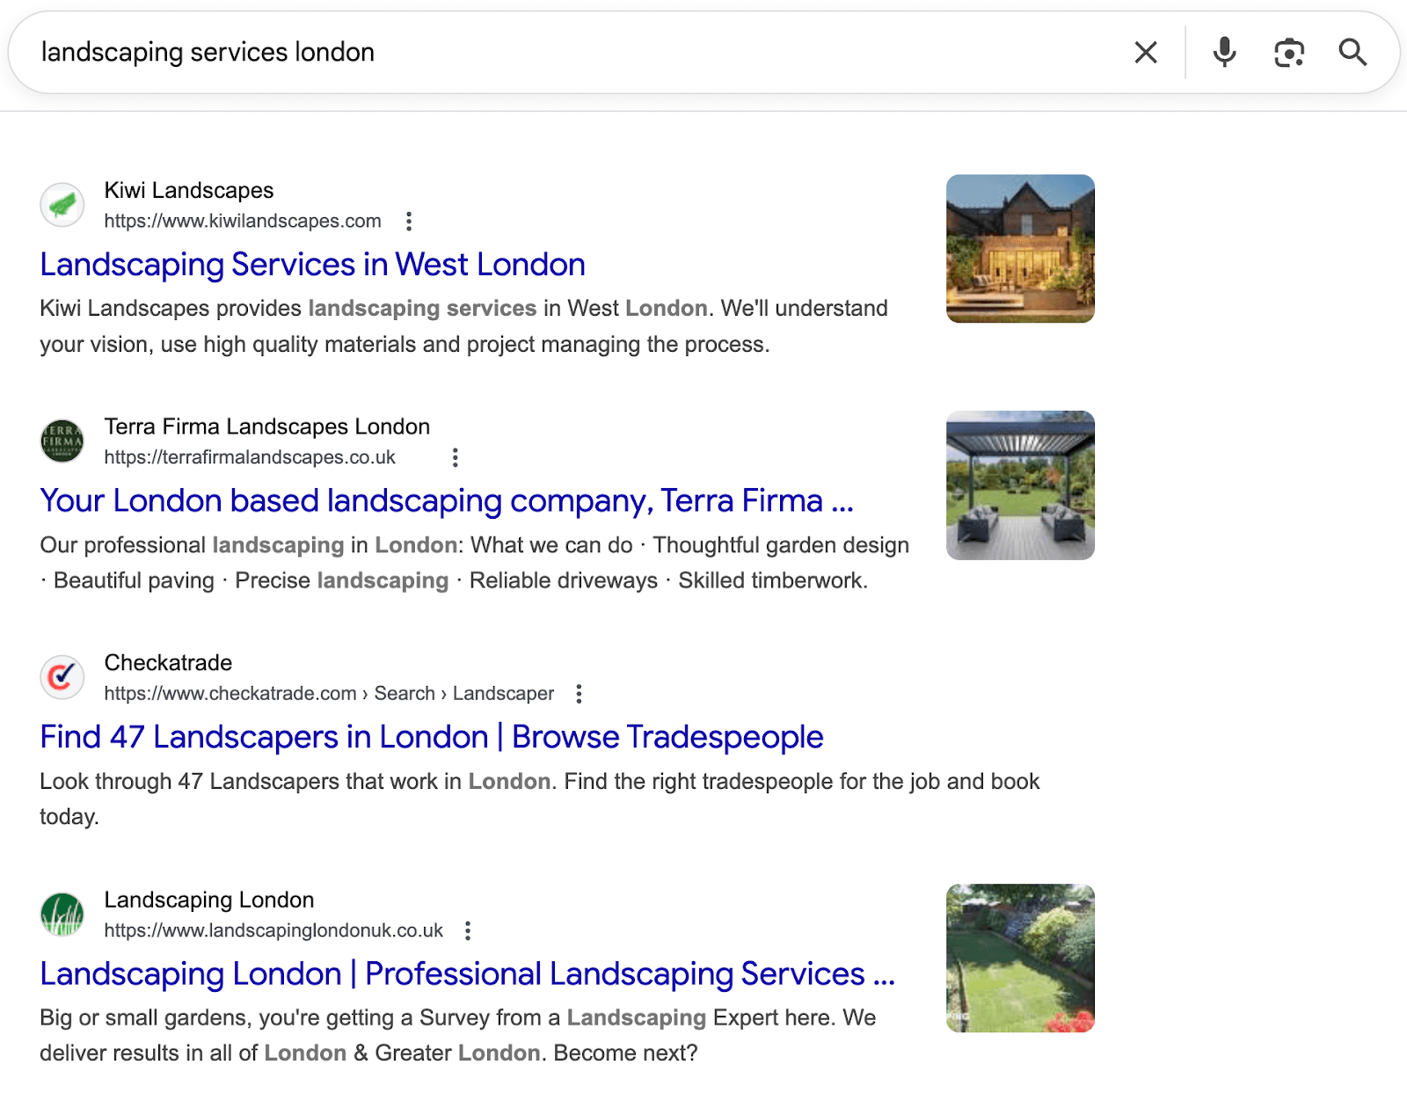Open options for the Terra Firma result

click(455, 457)
